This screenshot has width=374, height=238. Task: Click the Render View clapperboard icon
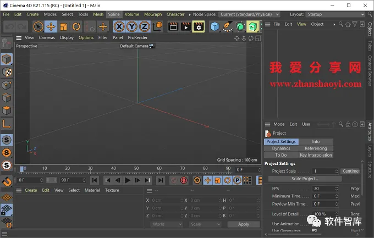173,26
